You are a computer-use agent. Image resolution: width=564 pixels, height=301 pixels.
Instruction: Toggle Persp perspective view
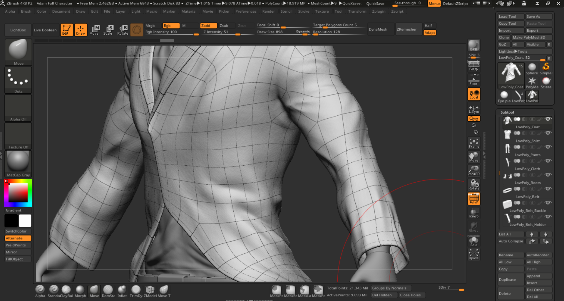point(473,66)
